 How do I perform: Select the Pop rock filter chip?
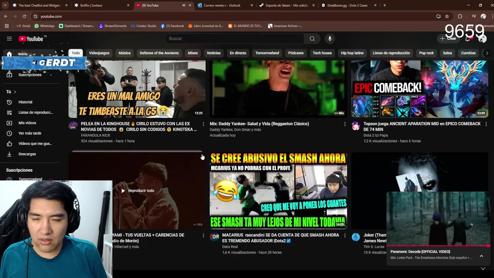pos(426,53)
